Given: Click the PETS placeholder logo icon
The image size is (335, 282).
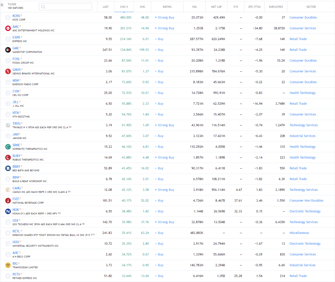Looking at the screenshot, I should [8, 276].
